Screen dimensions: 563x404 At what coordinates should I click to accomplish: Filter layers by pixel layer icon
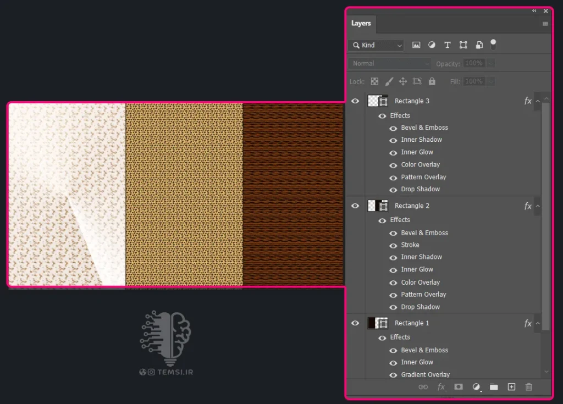coord(416,45)
